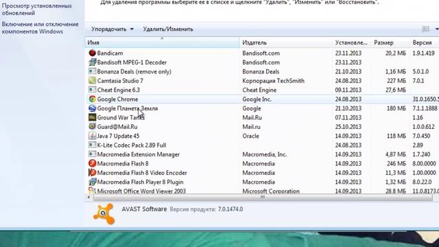The height and width of the screenshot is (247, 439).
Task: Sort by the Имя column header
Action: (162, 43)
